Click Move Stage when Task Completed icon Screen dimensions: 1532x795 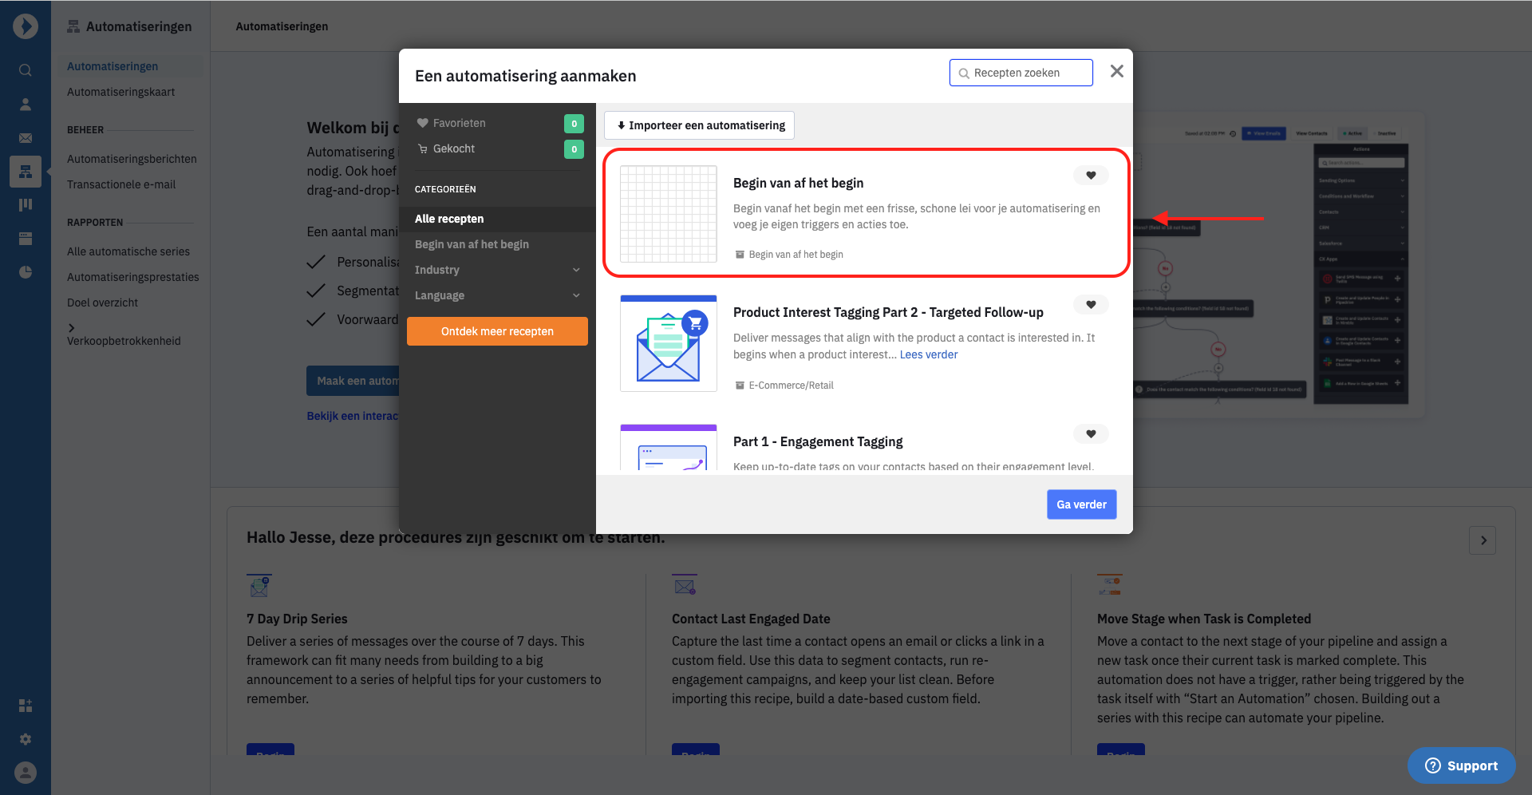[x=1110, y=585]
